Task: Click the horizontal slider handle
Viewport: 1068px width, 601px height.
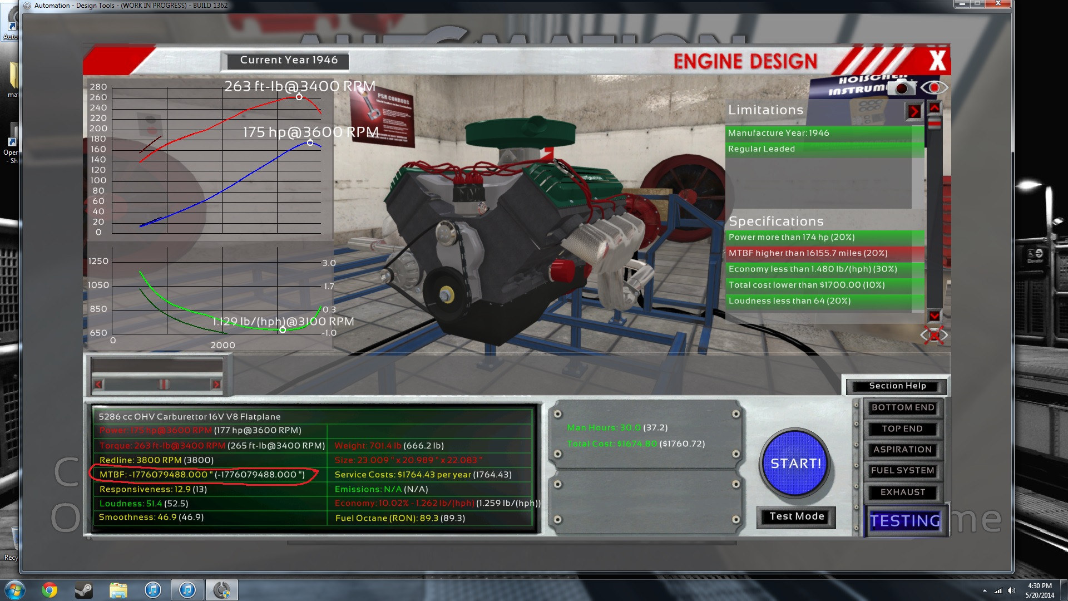Action: [x=164, y=385]
